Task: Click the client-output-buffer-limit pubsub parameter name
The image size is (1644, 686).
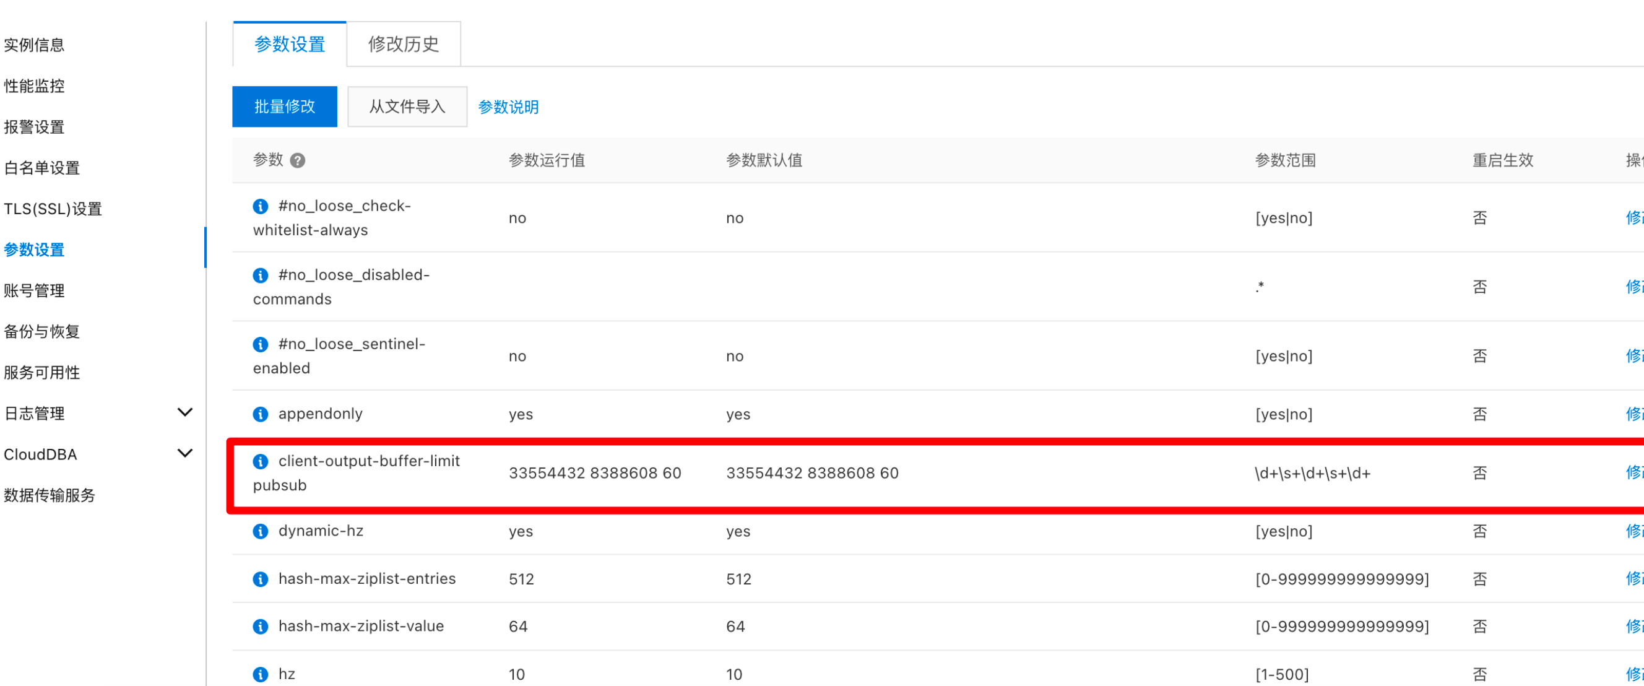Action: point(356,474)
